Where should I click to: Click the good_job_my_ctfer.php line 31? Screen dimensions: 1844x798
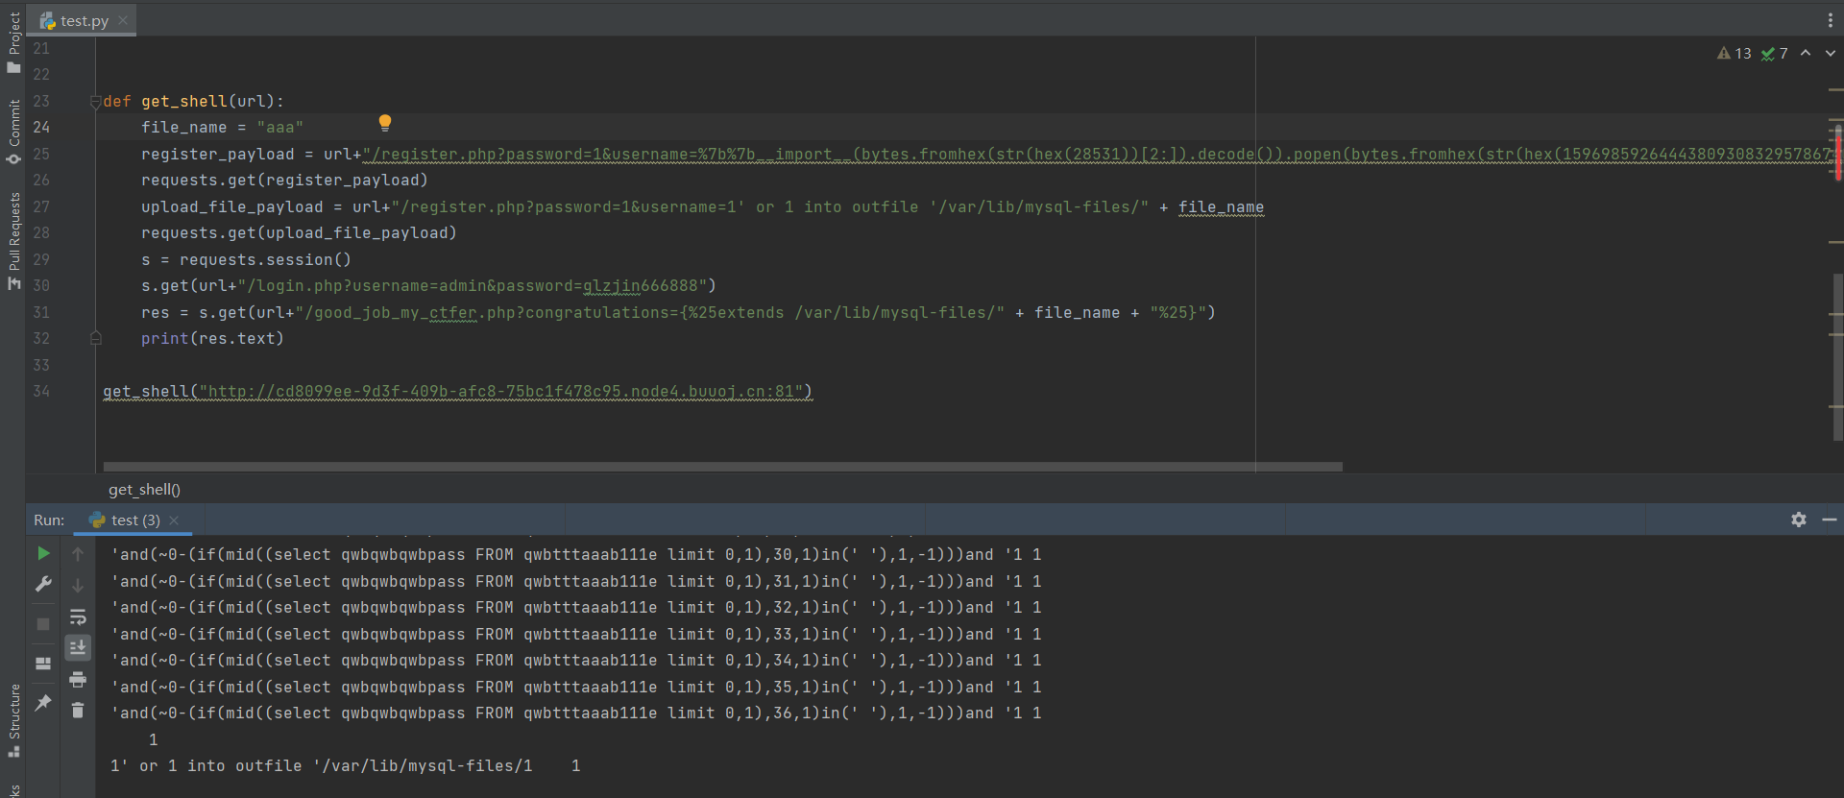(678, 313)
